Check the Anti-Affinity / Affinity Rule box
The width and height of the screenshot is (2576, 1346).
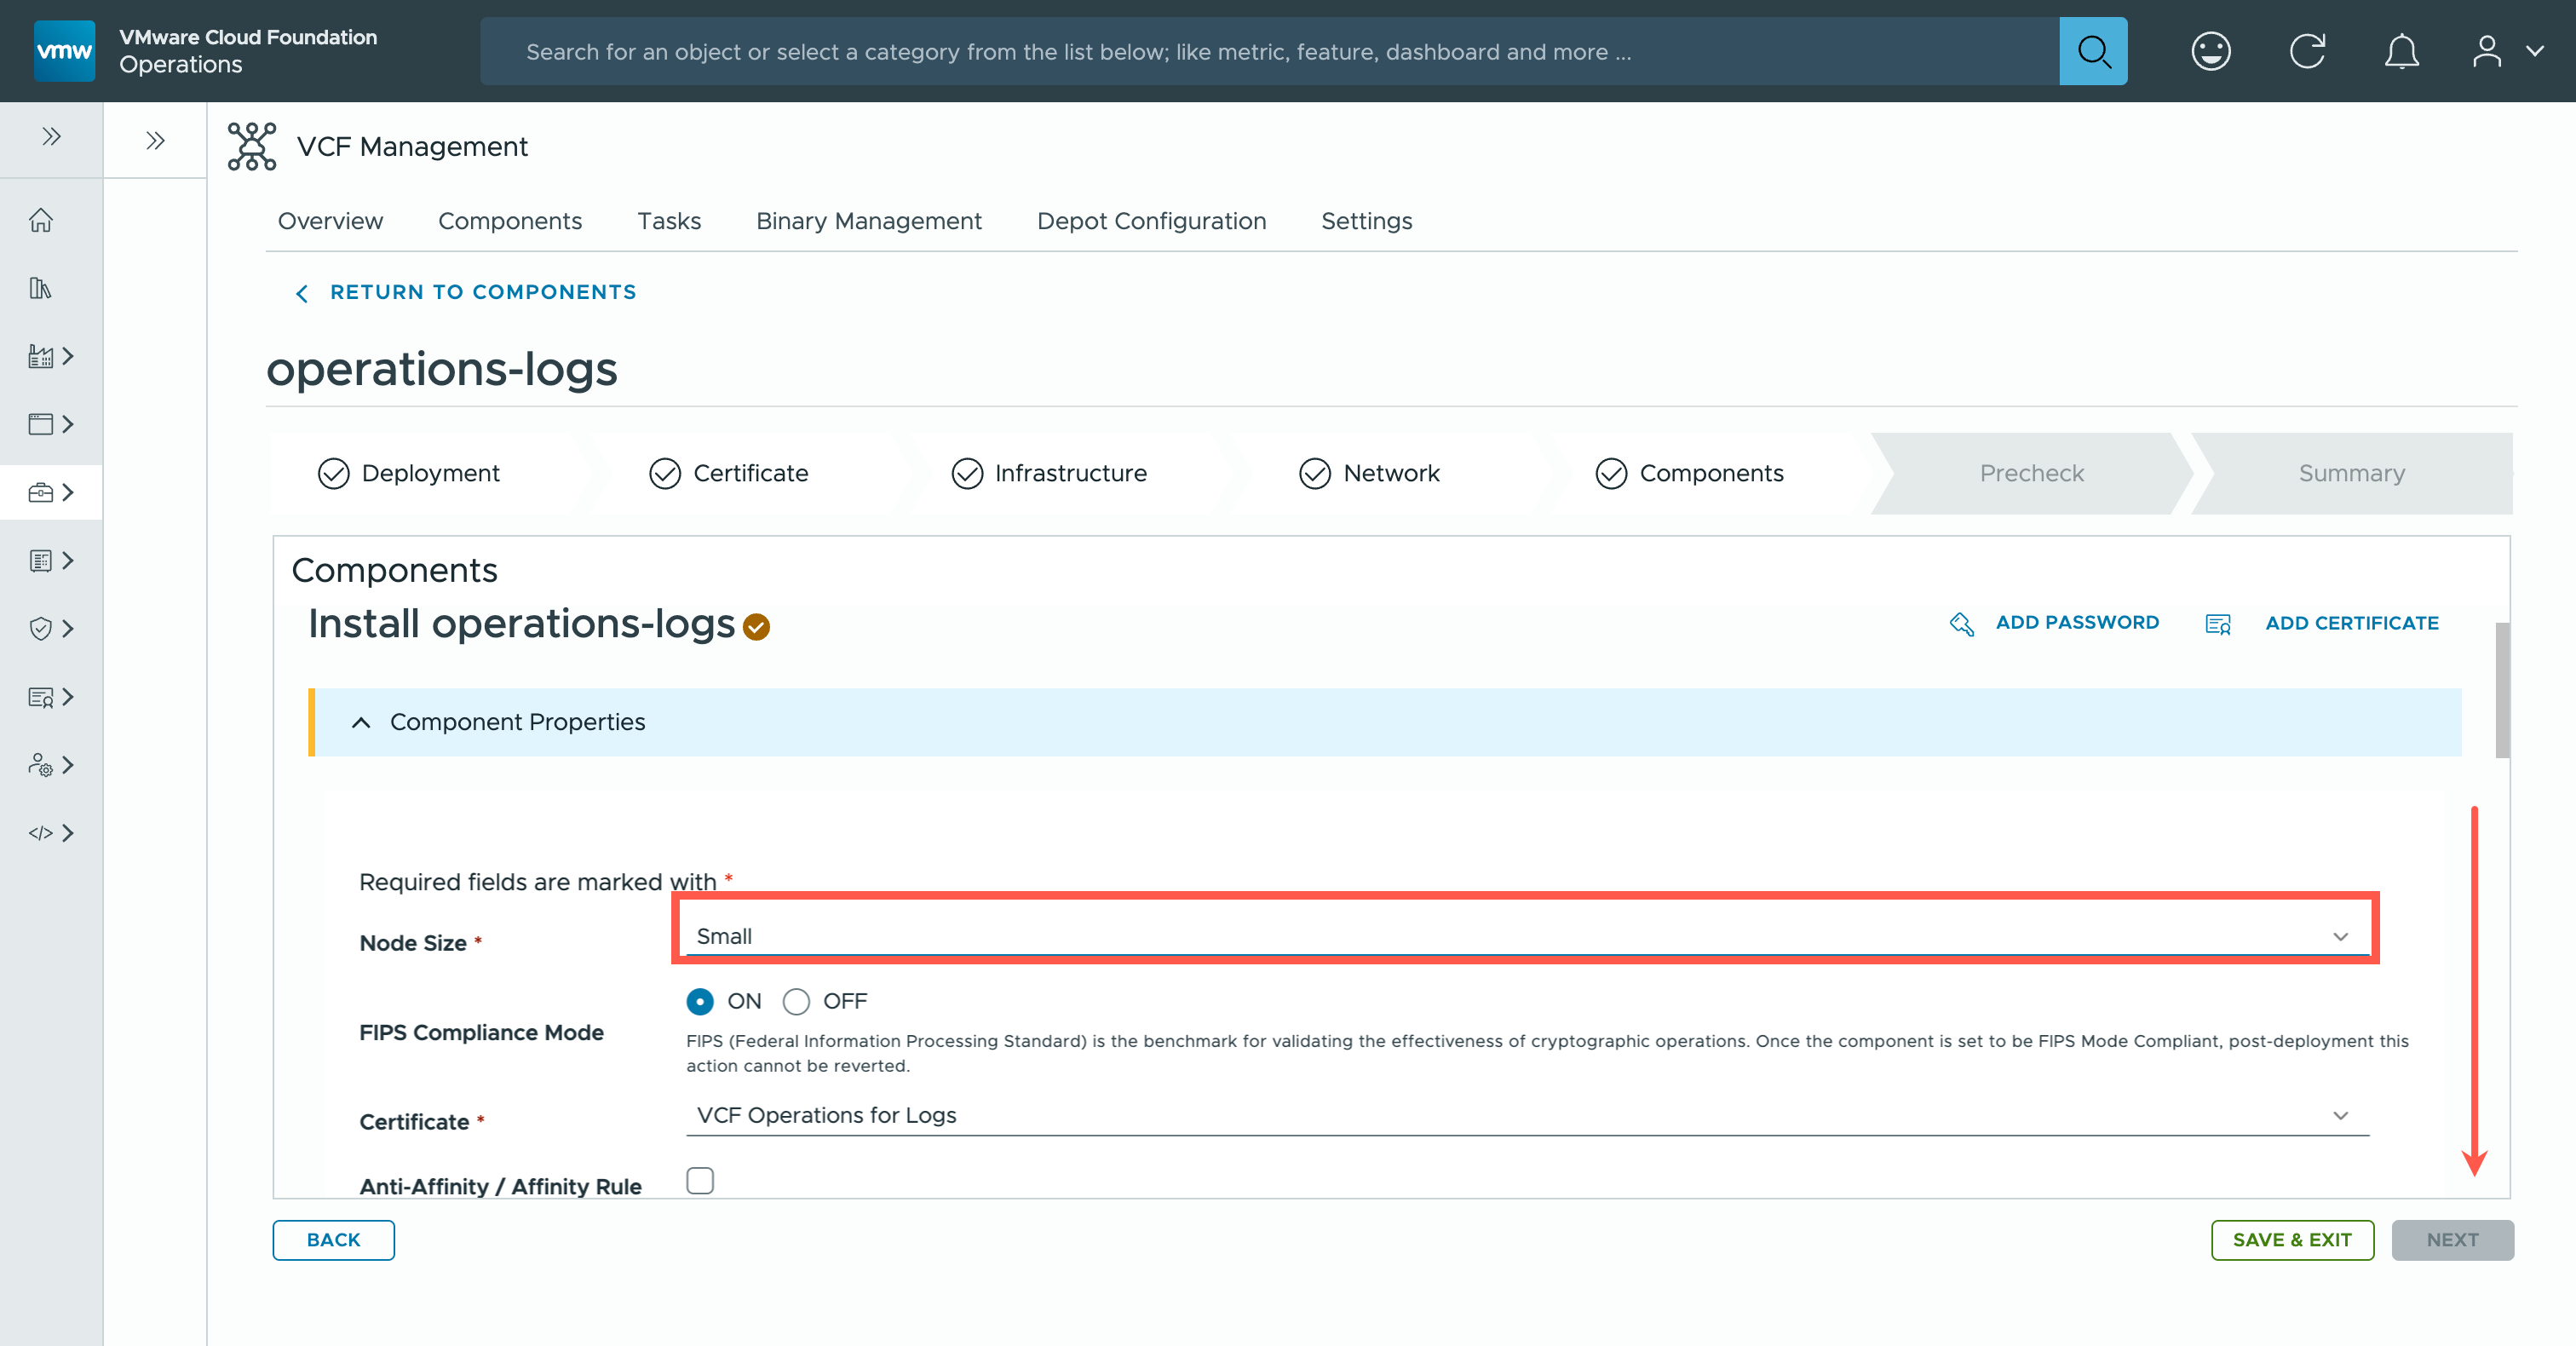[700, 1180]
